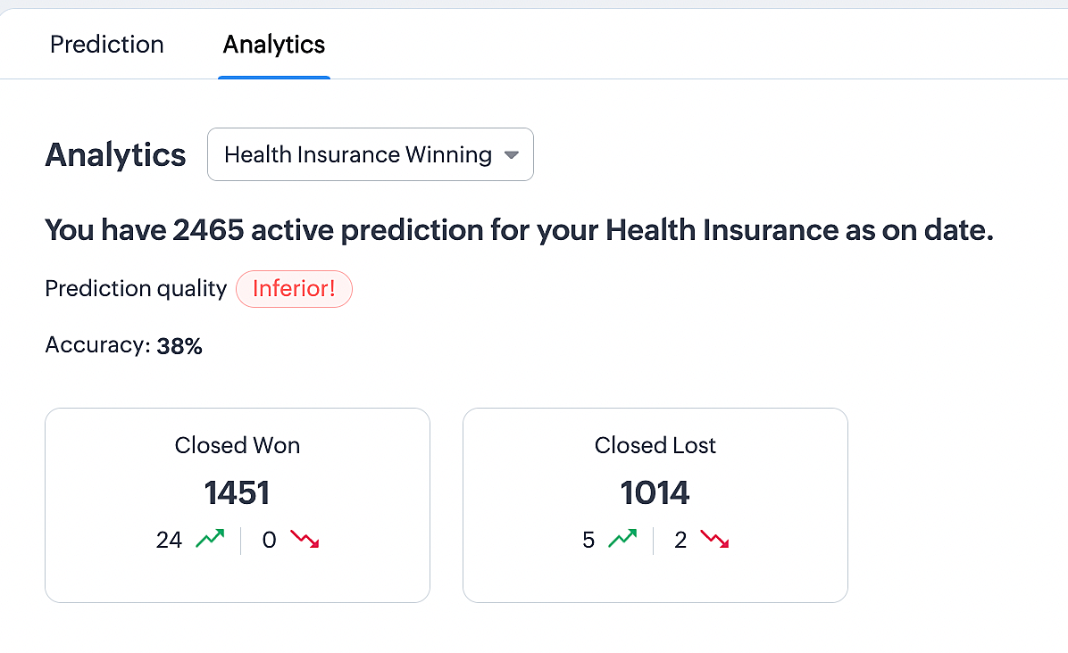Click the red downward trend icon in Closed Lost

click(x=714, y=539)
